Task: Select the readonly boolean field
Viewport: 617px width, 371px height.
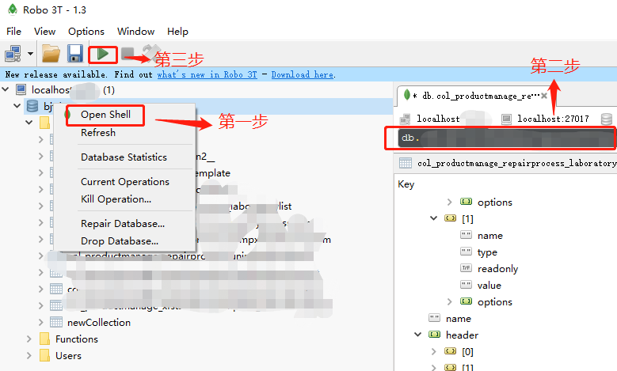Action: point(497,269)
